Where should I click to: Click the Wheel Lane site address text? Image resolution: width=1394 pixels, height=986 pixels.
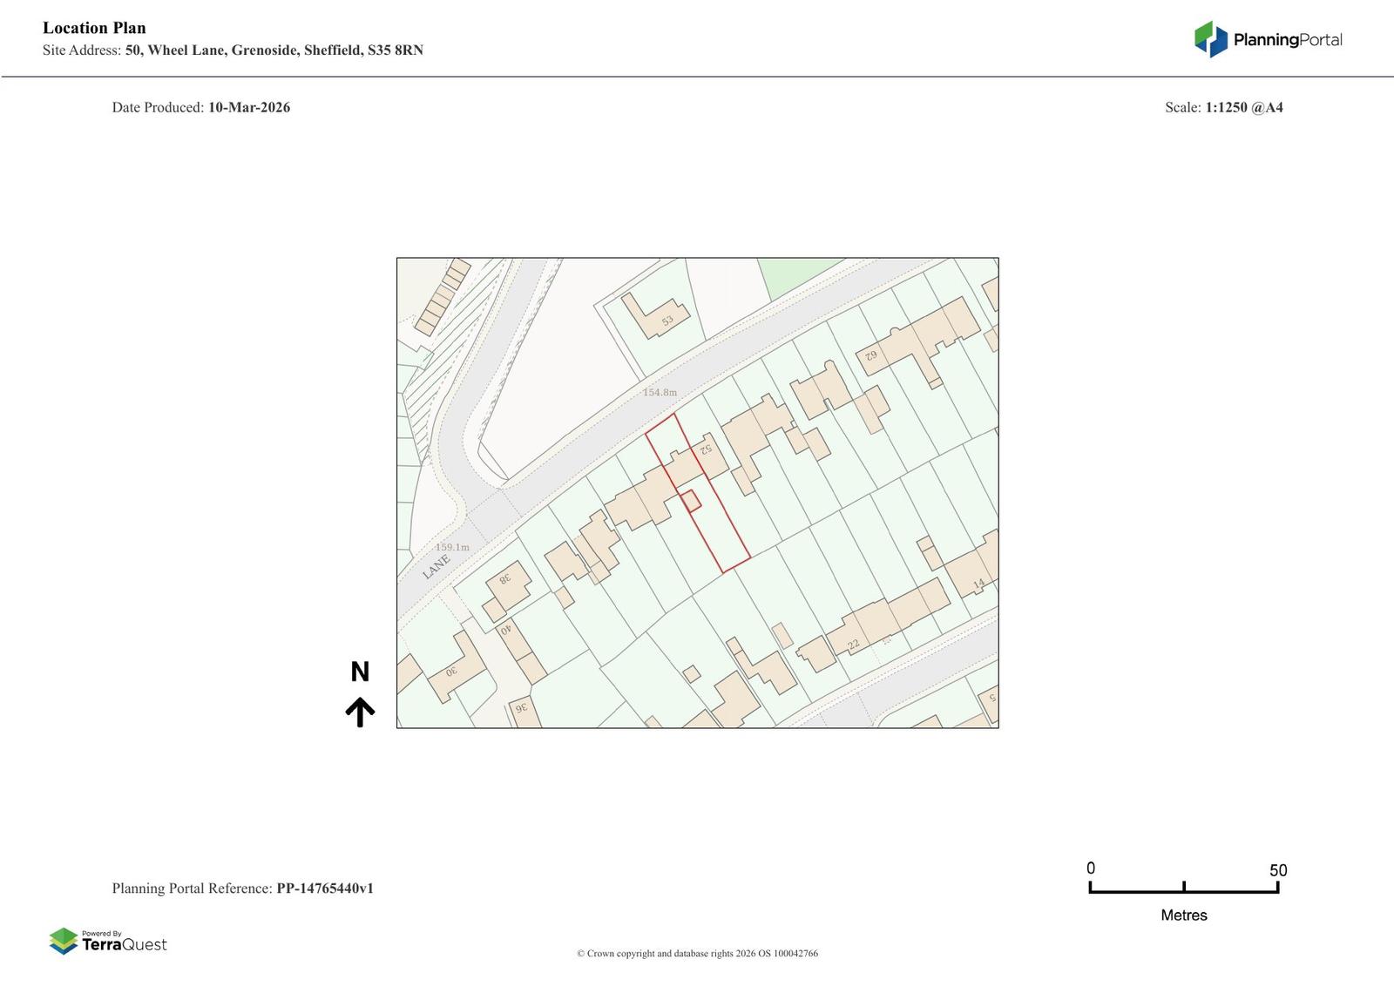(x=274, y=51)
